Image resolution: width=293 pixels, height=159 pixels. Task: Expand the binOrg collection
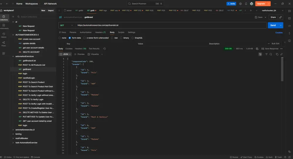13,134
